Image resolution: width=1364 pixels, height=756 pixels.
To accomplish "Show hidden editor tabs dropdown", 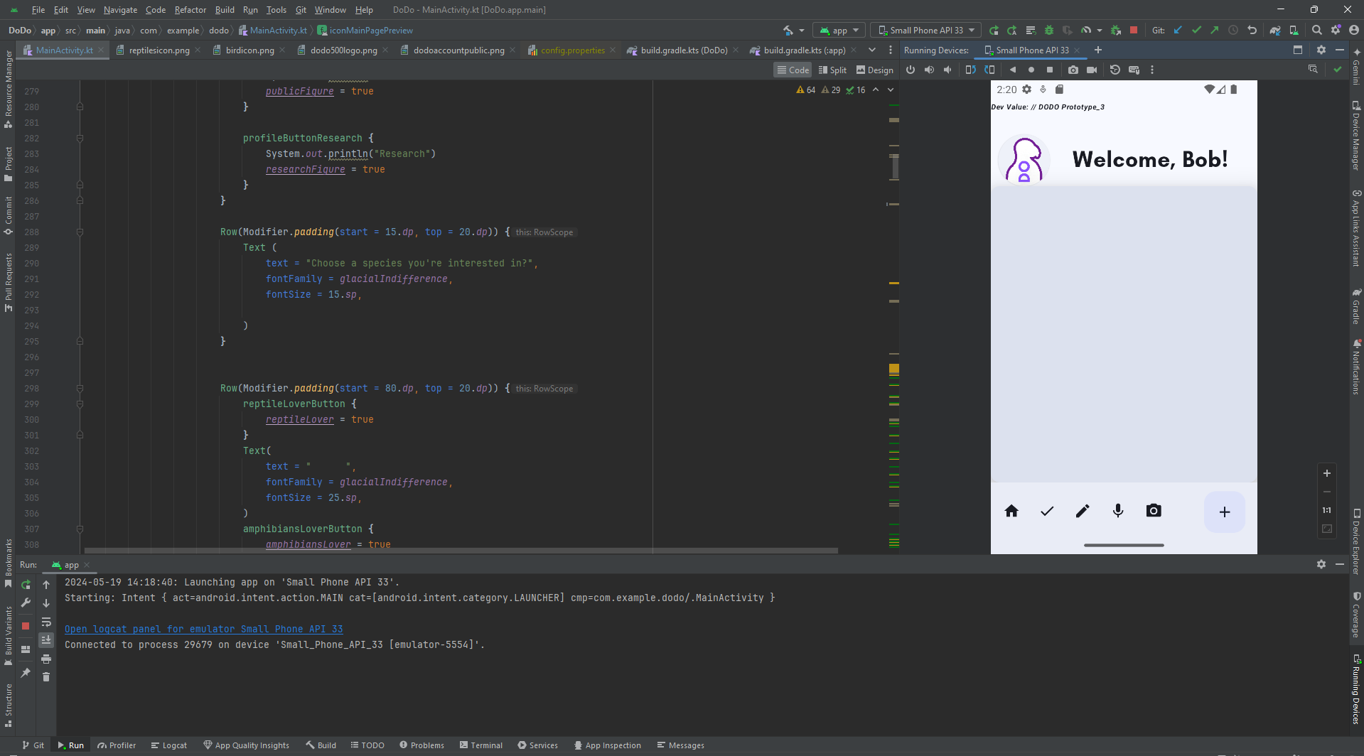I will click(x=872, y=50).
